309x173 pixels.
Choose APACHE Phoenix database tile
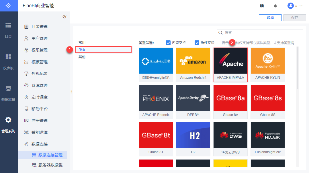click(x=156, y=102)
